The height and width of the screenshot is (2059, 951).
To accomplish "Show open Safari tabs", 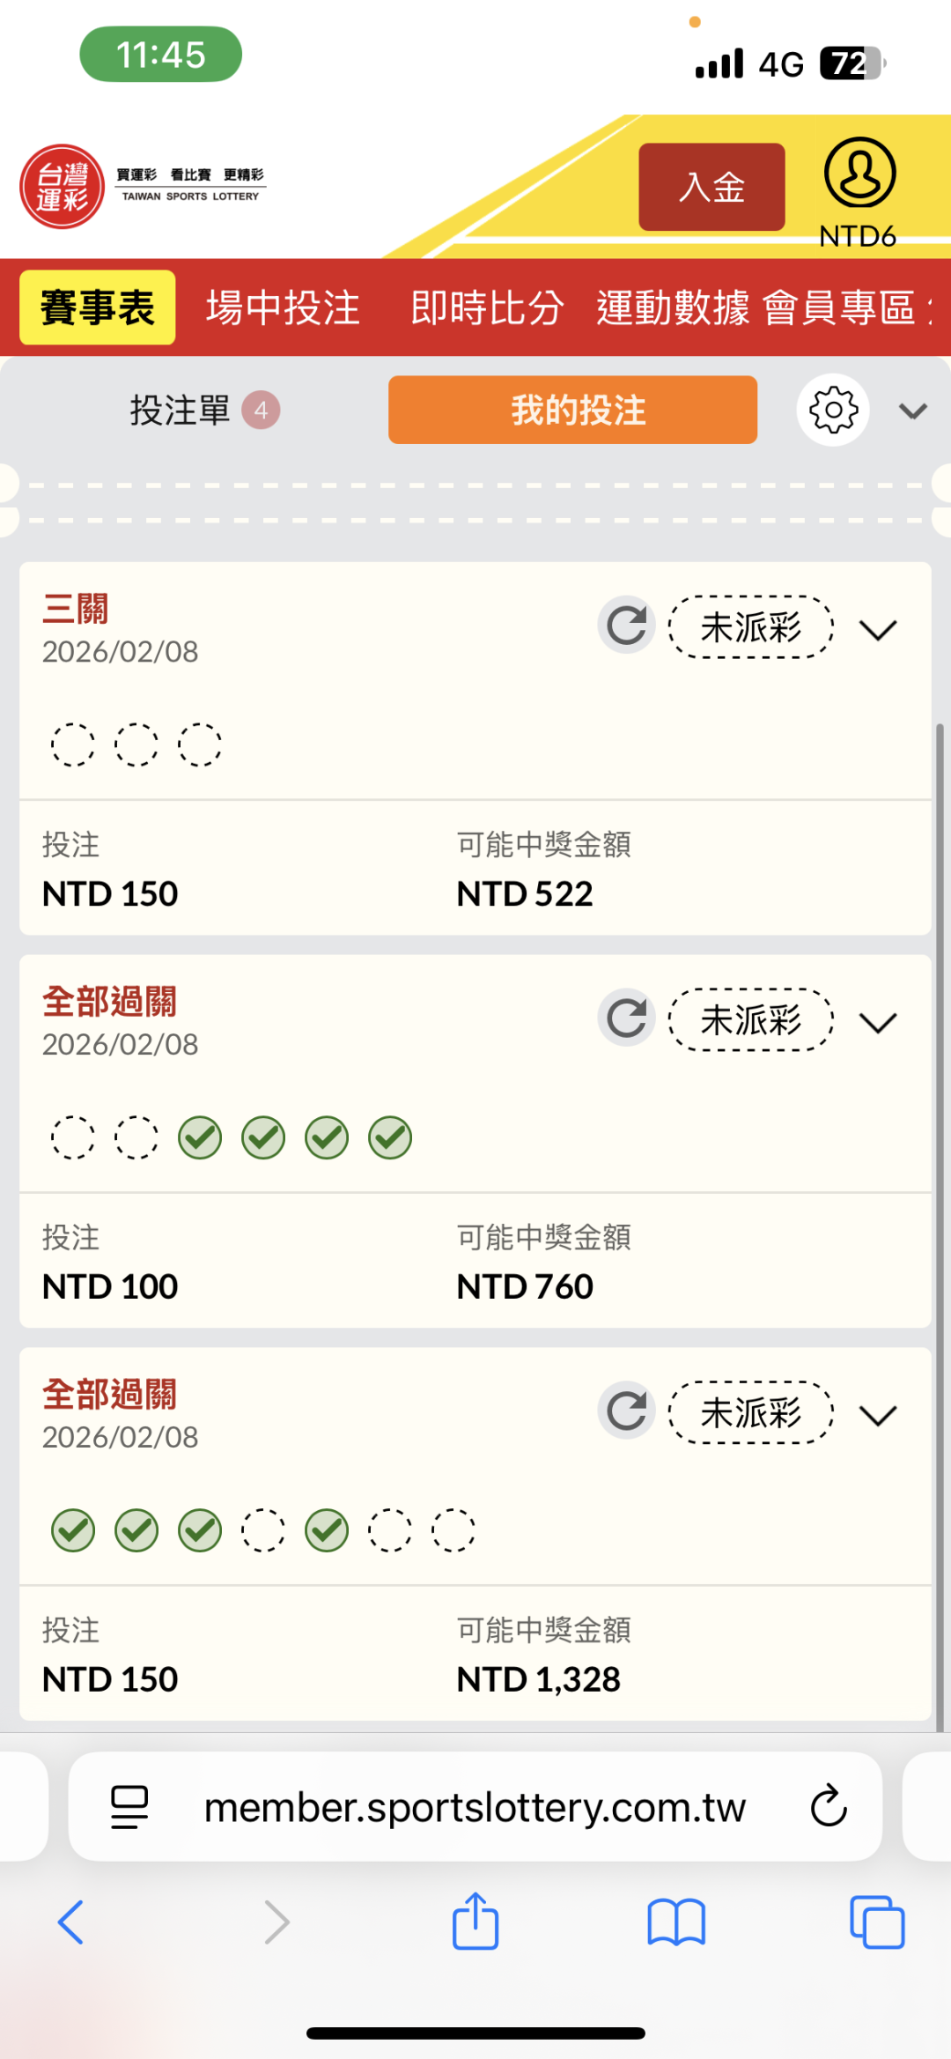I will pyautogui.click(x=876, y=1922).
